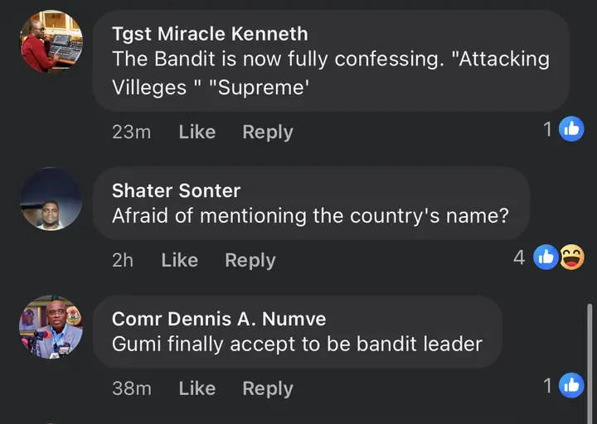Click the scrollbar on the right edge
The width and height of the screenshot is (597, 424).
(x=590, y=356)
